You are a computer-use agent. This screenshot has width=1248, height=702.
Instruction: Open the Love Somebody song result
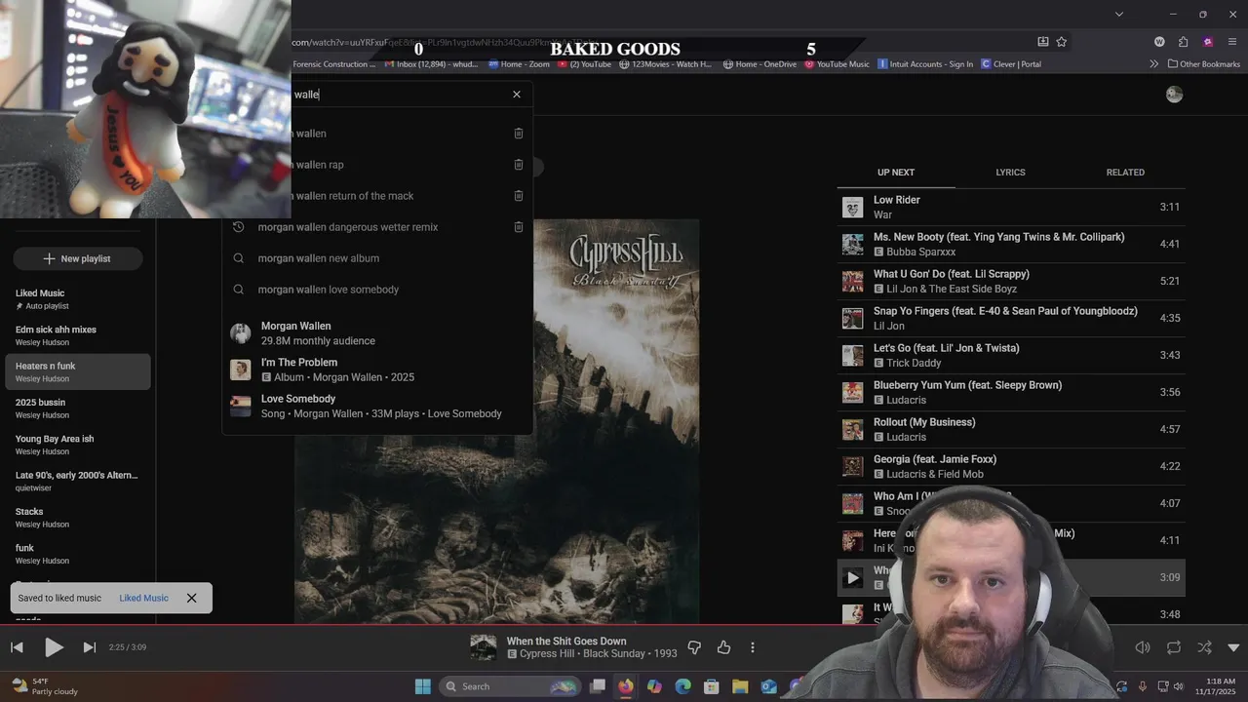tap(378, 406)
